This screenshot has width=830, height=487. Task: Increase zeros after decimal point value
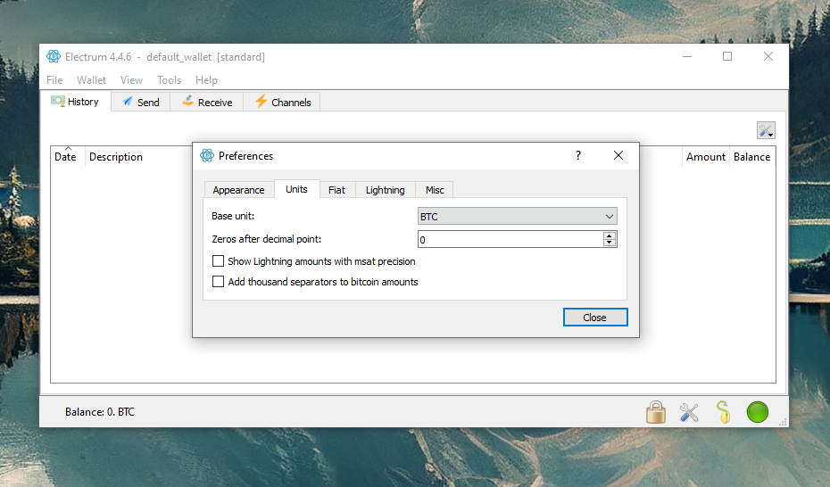click(610, 235)
